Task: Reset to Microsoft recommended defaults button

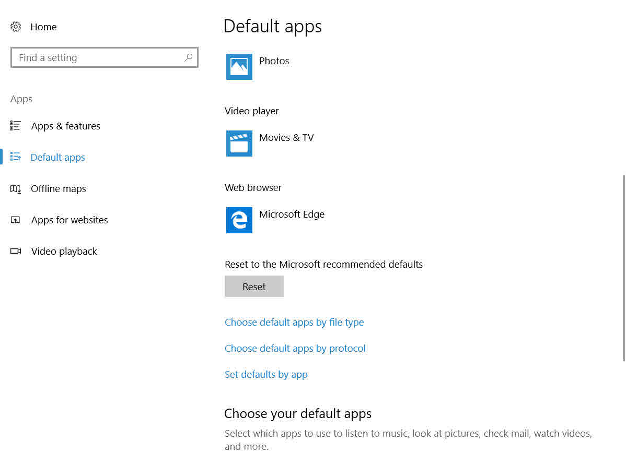Action: pyautogui.click(x=254, y=287)
